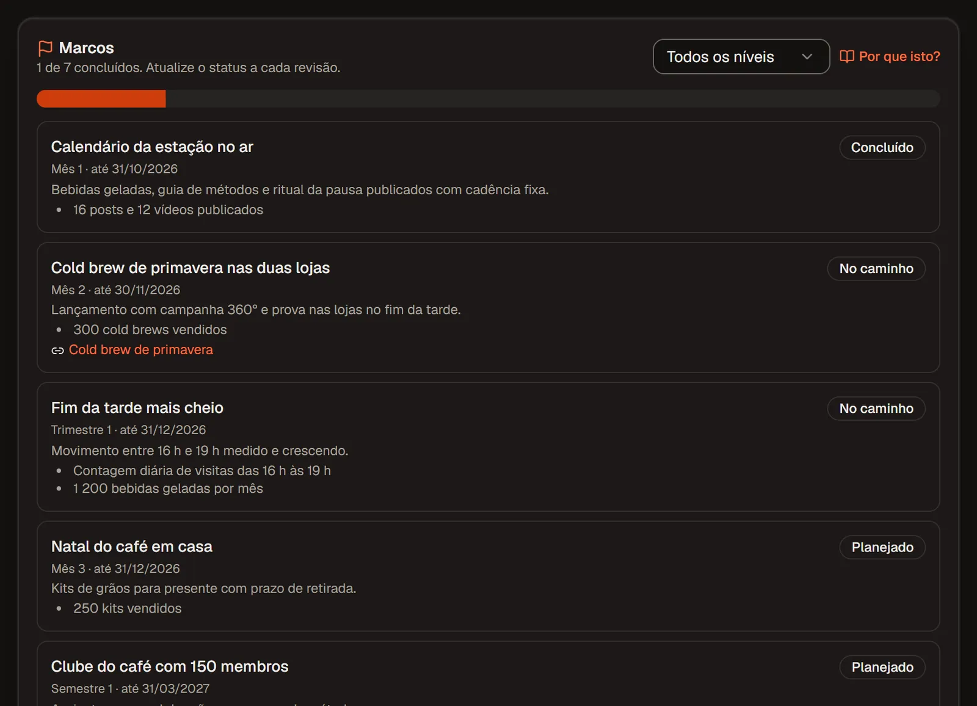Screen dimensions: 977x706
Task: Click the 250 kits vendidos bullet
Action: [x=127, y=609]
